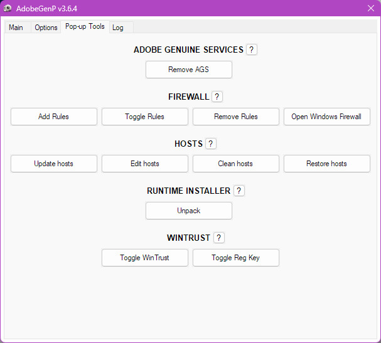Click the Edit hosts button
Image resolution: width=381 pixels, height=343 pixels.
pyautogui.click(x=145, y=164)
